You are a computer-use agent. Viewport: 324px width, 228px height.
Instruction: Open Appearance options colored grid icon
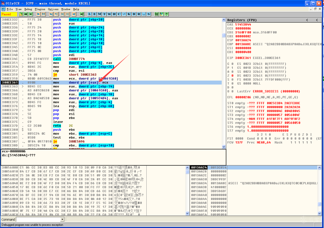161,14
